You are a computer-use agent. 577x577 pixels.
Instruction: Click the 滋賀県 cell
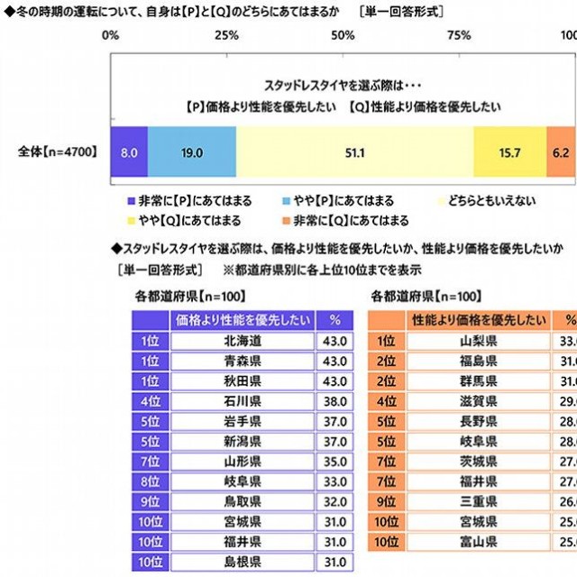click(479, 401)
